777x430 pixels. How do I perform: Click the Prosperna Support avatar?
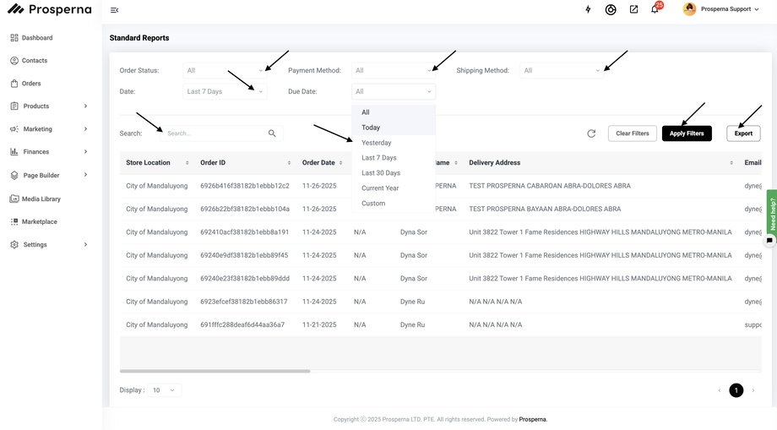689,9
